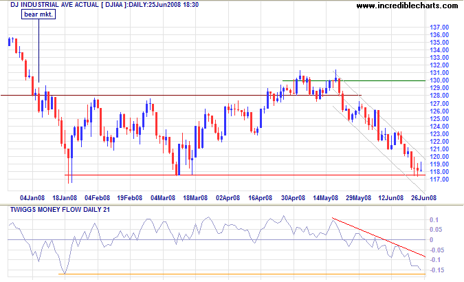
Task: Click the 18Jan08 date label
Action: tap(65, 198)
